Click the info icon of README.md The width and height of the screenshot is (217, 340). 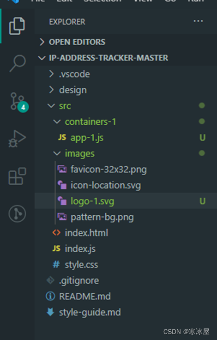click(x=50, y=296)
